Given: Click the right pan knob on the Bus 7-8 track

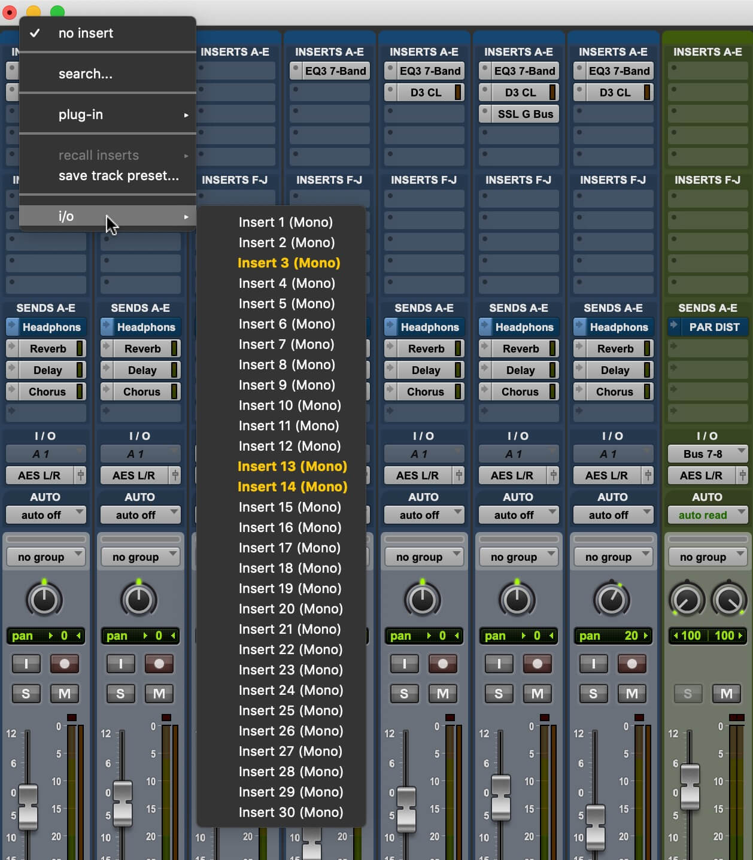Looking at the screenshot, I should pos(728,600).
